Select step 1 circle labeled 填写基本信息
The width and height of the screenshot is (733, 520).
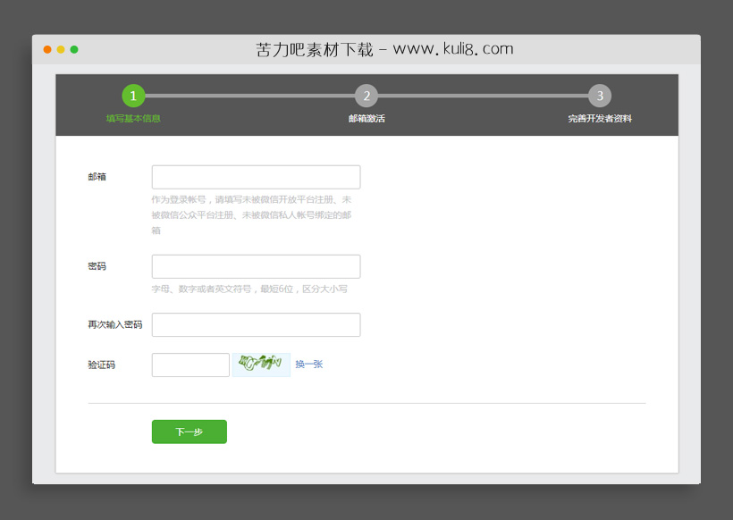[x=132, y=95]
